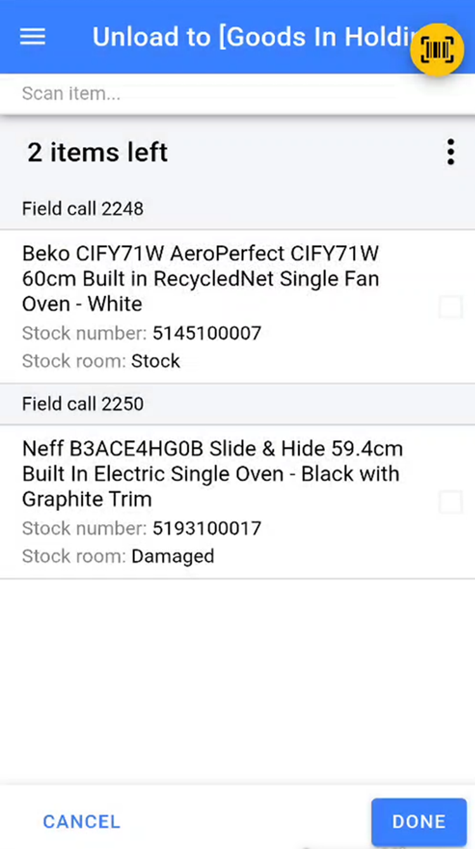
Task: Open the Neff B3ACE4HG0B Slide & Hide item title
Action: click(x=212, y=474)
